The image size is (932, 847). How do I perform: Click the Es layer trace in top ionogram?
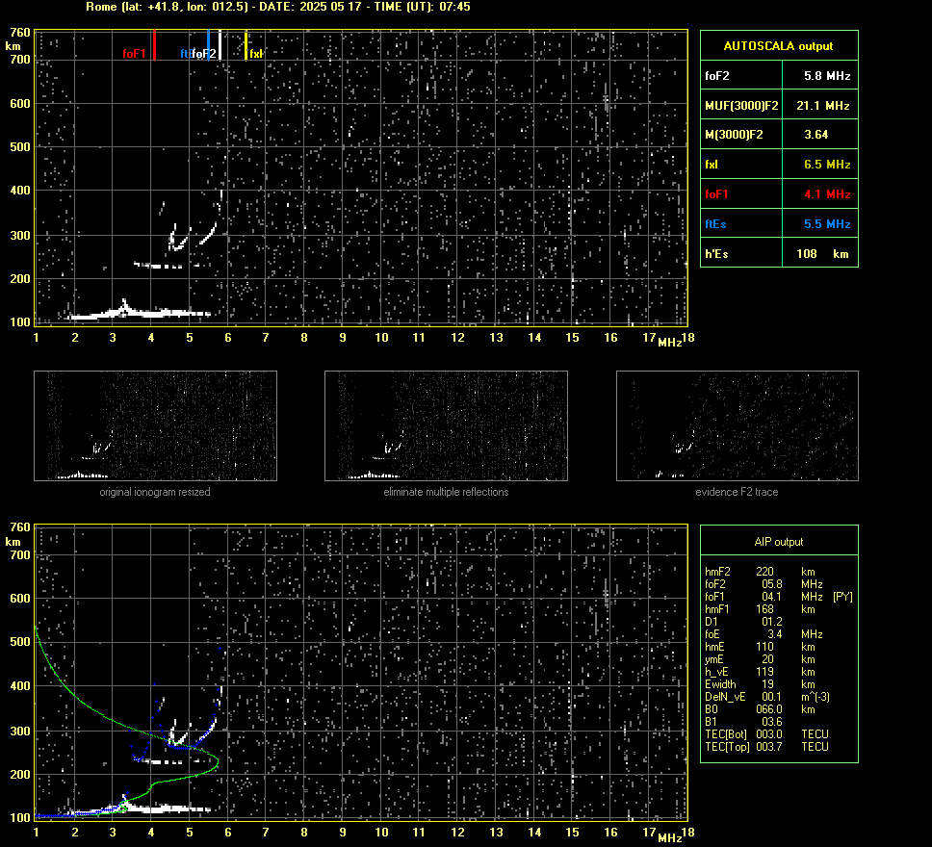click(140, 313)
